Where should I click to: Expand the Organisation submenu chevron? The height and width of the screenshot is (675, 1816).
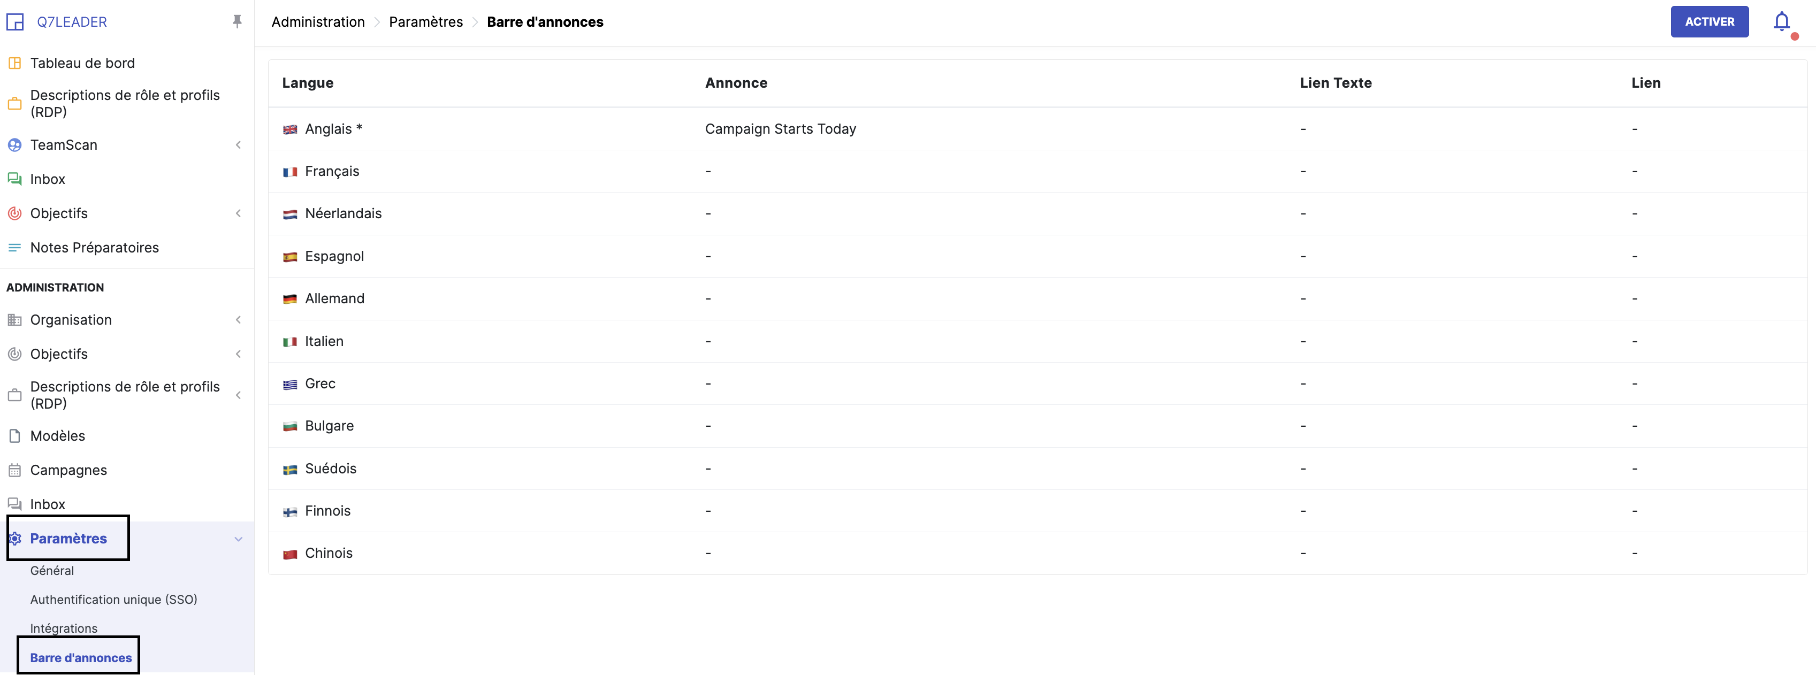[238, 320]
